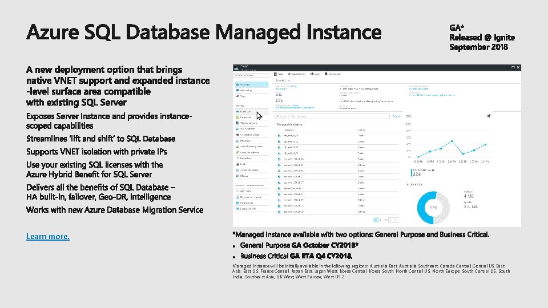Go to page 2 of databases

click(381, 220)
